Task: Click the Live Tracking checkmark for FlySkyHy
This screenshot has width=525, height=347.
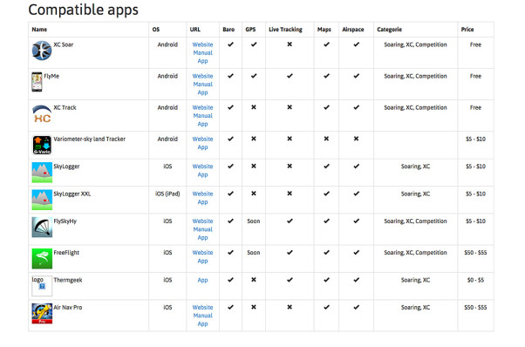Action: (x=290, y=221)
